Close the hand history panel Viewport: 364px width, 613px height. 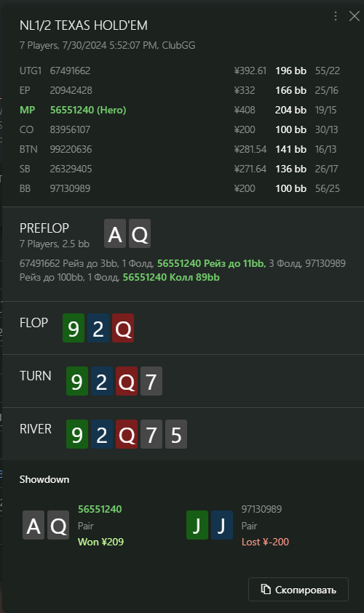pyautogui.click(x=355, y=16)
